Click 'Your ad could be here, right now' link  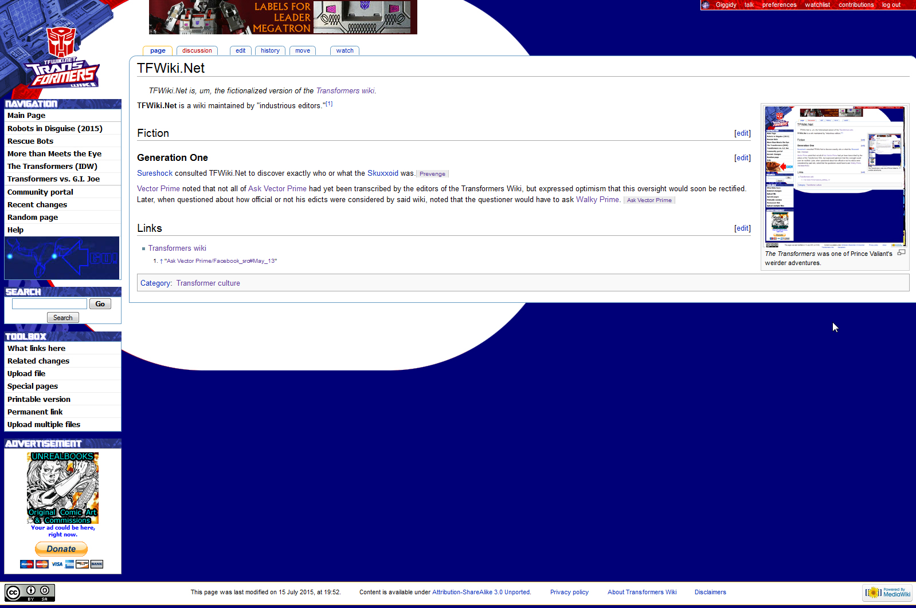(x=63, y=531)
